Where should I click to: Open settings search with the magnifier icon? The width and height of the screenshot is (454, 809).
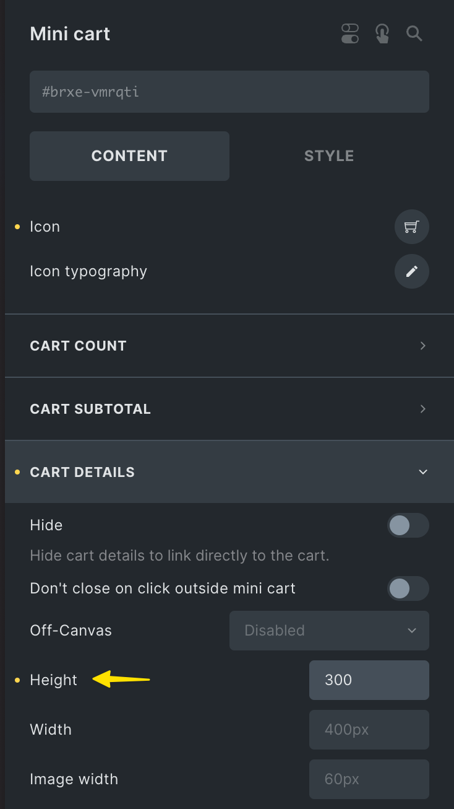[414, 34]
